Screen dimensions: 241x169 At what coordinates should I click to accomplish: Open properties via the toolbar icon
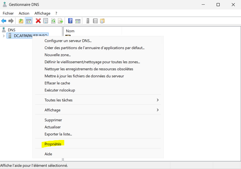pos(45,21)
